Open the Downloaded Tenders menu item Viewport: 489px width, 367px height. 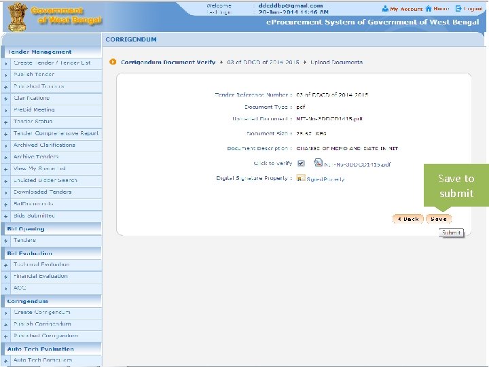[42, 192]
